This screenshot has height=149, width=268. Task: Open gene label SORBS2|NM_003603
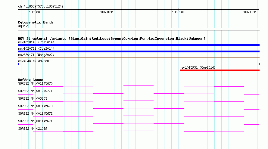(33, 99)
